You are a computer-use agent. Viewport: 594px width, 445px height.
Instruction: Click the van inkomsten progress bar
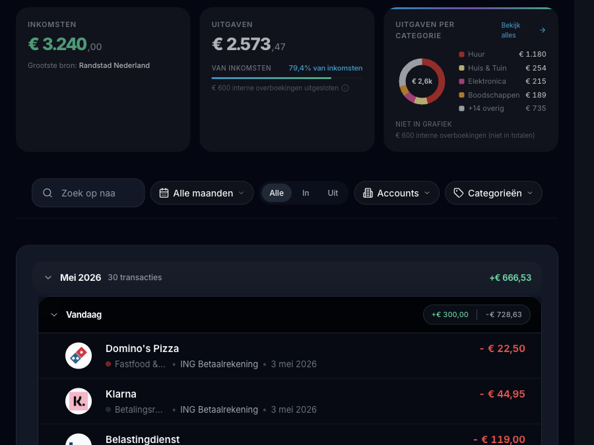(x=287, y=78)
